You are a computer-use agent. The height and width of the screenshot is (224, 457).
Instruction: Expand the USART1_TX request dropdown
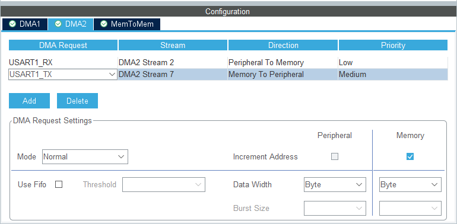[x=63, y=75]
